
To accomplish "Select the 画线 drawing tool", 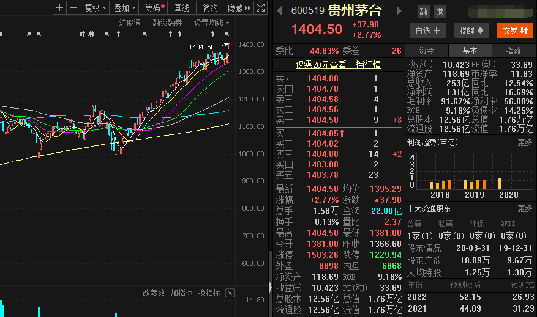I will pyautogui.click(x=181, y=8).
